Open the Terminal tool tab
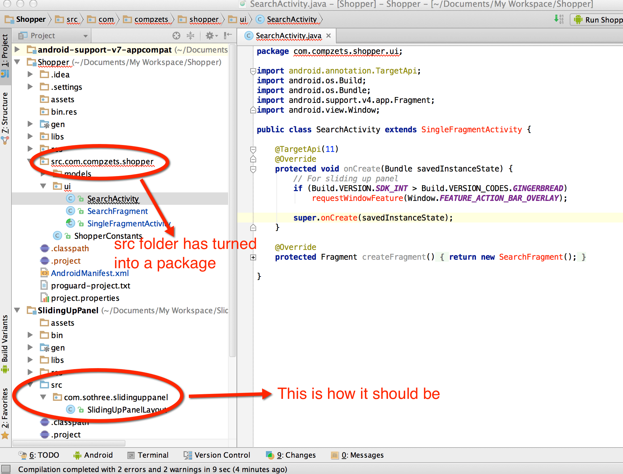This screenshot has width=623, height=474. (148, 455)
